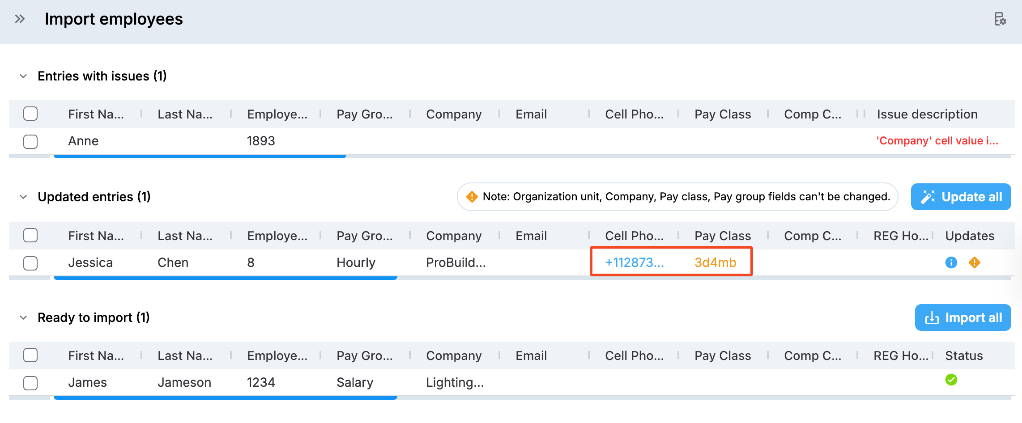Tick the checkbox for Jessica Chen's row
This screenshot has height=423, width=1022.
point(30,263)
